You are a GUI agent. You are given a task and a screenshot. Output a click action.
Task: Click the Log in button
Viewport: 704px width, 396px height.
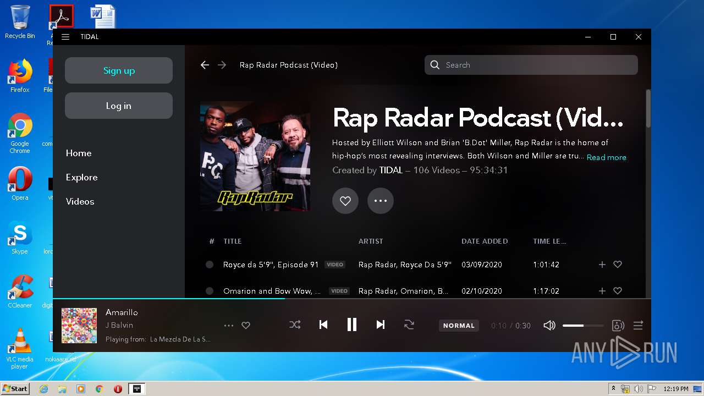119,106
